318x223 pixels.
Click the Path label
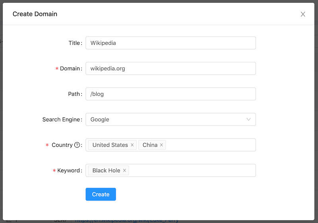tap(74, 94)
